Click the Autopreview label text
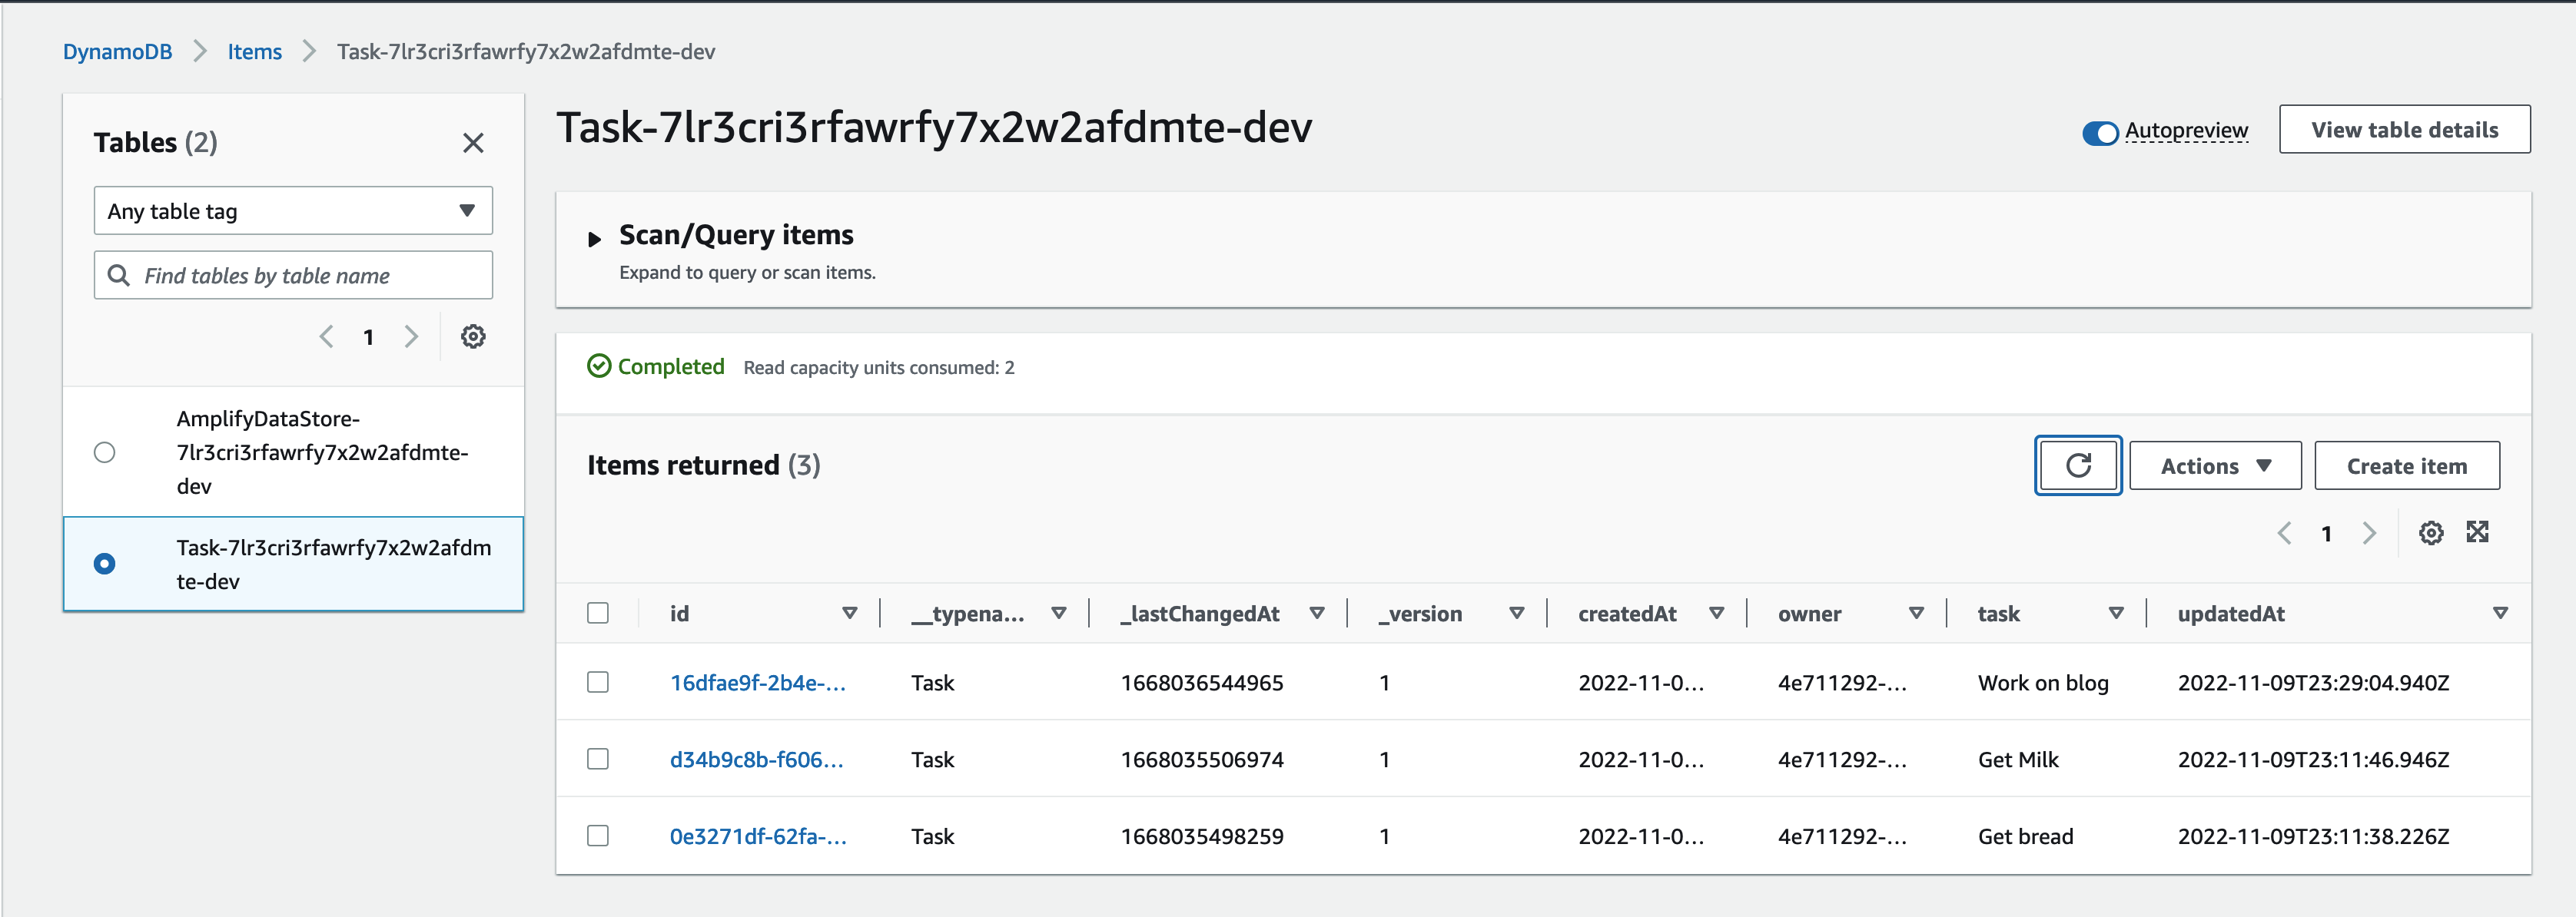The width and height of the screenshot is (2576, 917). (x=2186, y=131)
